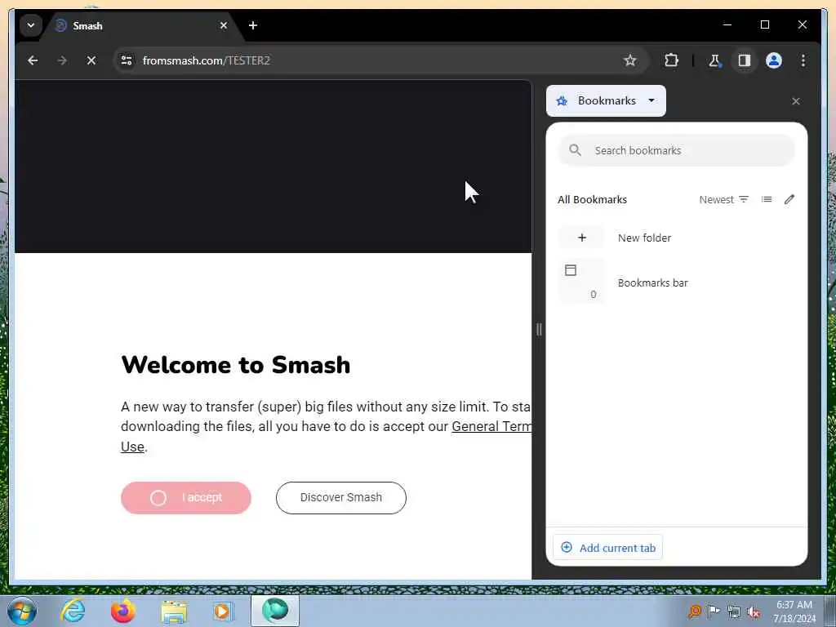Open Chrome Labs flask icon
Image resolution: width=836 pixels, height=627 pixels.
(714, 60)
